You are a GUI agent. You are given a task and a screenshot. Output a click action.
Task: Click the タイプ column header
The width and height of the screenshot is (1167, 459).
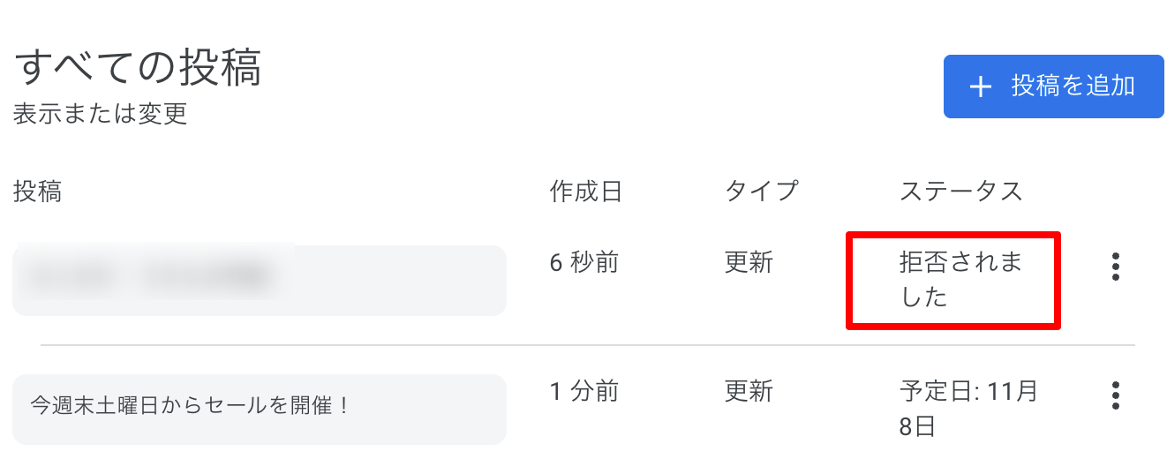pyautogui.click(x=761, y=191)
